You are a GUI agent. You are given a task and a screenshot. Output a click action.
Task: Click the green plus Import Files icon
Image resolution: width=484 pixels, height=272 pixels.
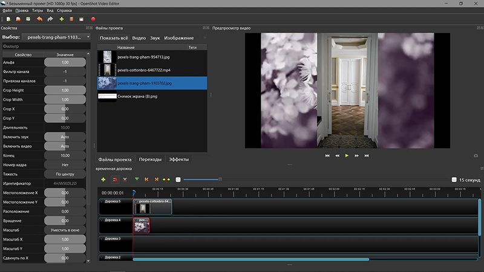click(62, 19)
